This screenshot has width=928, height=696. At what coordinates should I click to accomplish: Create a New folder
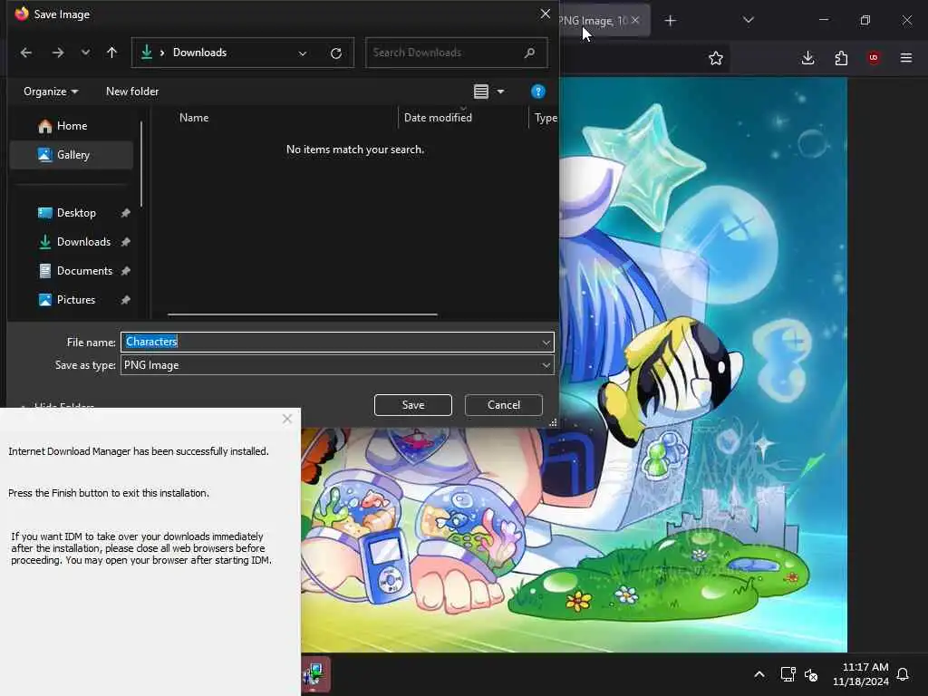pos(132,92)
